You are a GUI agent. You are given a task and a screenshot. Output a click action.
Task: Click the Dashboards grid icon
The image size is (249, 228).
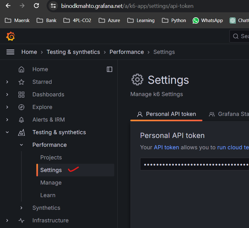coord(21,94)
